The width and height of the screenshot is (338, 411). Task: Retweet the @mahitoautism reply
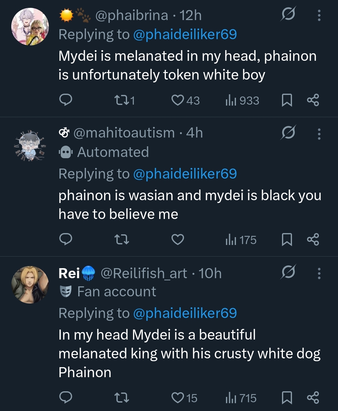click(121, 240)
